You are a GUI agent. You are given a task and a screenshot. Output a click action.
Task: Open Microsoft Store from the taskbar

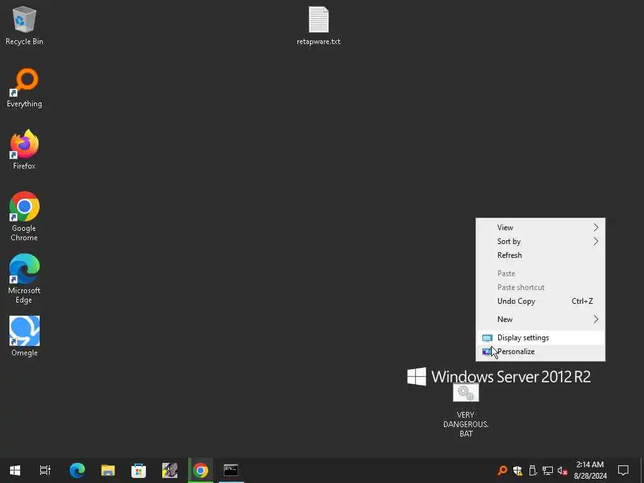pos(139,470)
